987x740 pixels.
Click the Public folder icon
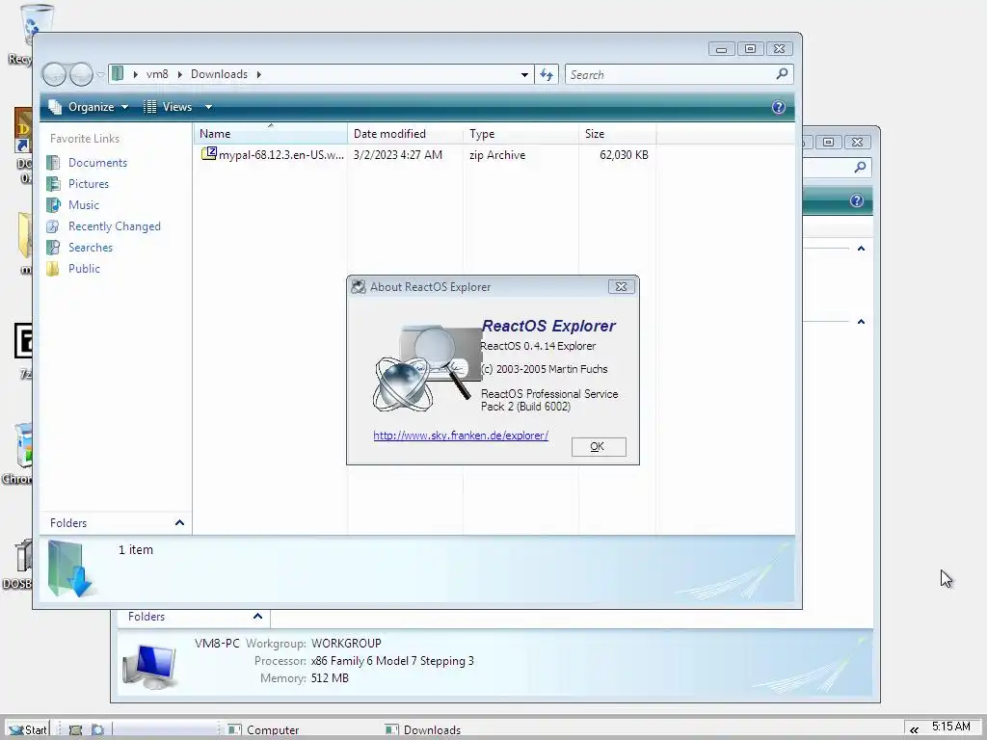(x=54, y=269)
